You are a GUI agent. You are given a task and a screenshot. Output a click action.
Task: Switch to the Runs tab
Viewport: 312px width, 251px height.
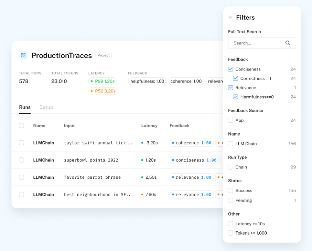point(25,107)
